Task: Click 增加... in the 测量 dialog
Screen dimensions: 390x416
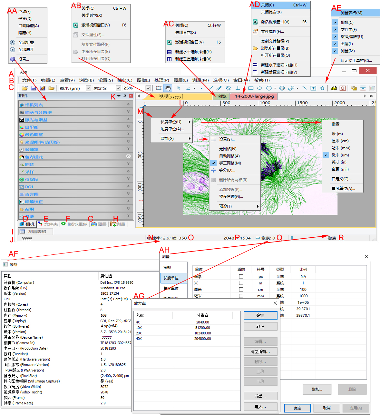Action: tap(317, 389)
